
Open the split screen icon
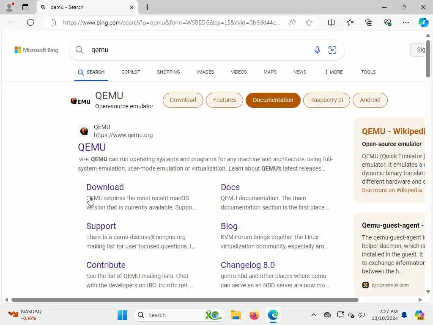coord(331,22)
